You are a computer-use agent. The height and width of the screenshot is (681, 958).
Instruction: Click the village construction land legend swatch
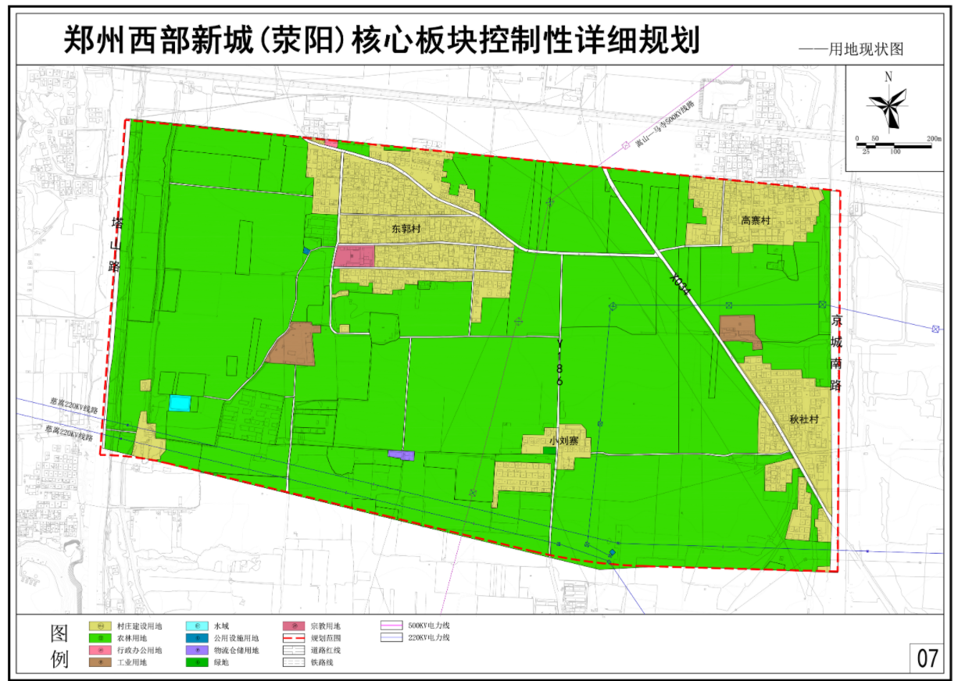98,626
